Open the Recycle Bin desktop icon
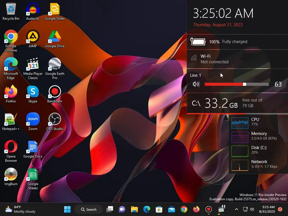Image resolution: width=288 pixels, height=216 pixels. (x=11, y=12)
